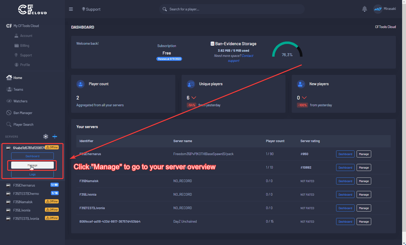Open Profile under My CFTools Cloud
Viewport: 406px width, 245px height.
click(x=25, y=65)
